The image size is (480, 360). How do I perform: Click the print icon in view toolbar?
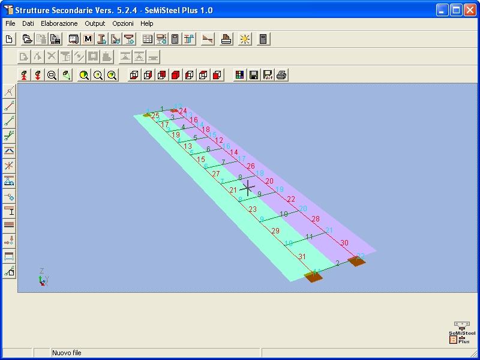point(282,75)
